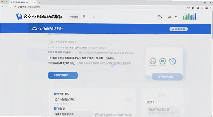Image resolution: width=213 pixels, height=117 pixels.
Task: Close the current browser tab
Action: pyautogui.click(x=35, y=2)
